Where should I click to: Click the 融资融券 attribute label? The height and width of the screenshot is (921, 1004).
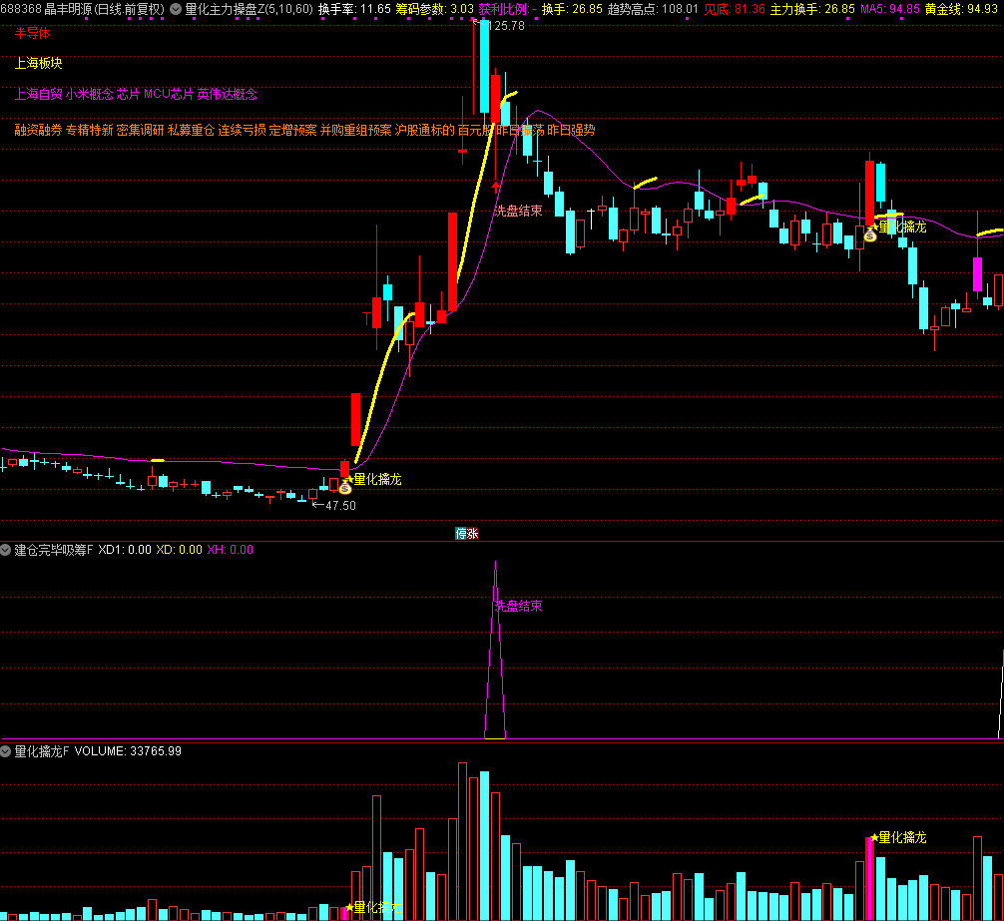(38, 130)
